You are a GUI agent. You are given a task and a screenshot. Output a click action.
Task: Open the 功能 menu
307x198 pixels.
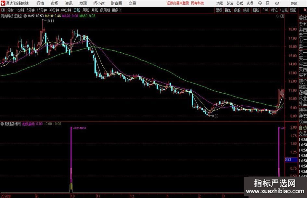coord(220,3)
